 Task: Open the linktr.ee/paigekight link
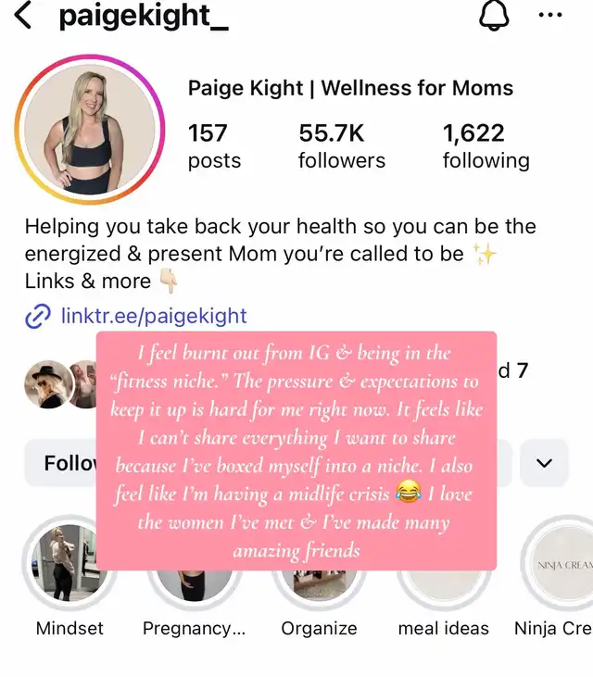pos(154,316)
